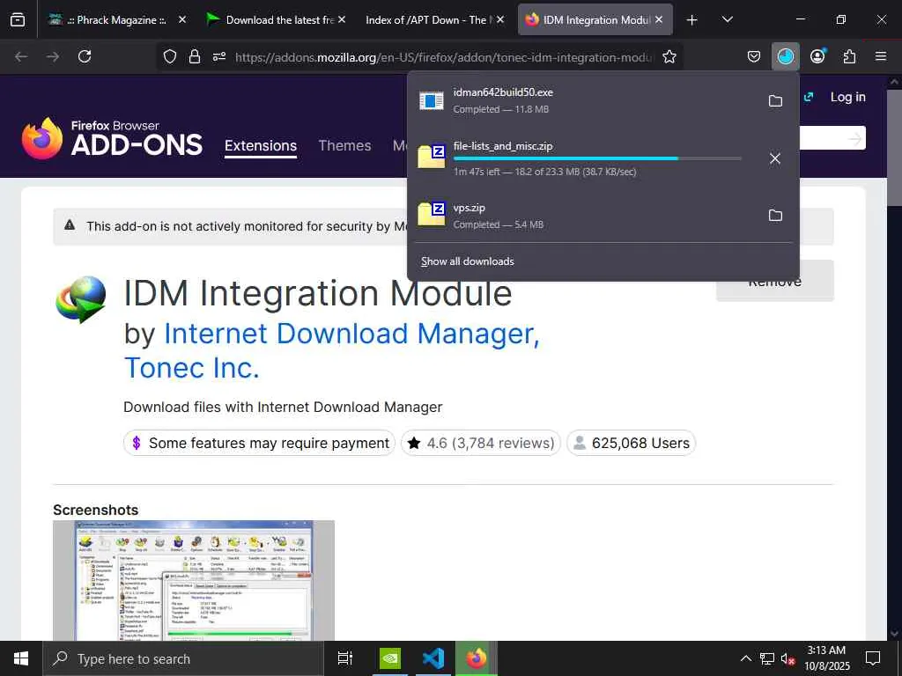Open the Themes navigation item
The width and height of the screenshot is (902, 676).
tap(344, 146)
